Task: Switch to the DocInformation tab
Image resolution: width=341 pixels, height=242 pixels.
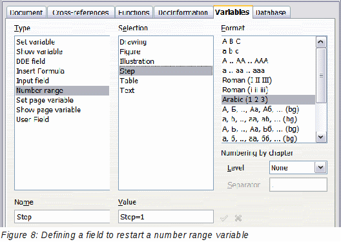Action: [x=183, y=12]
